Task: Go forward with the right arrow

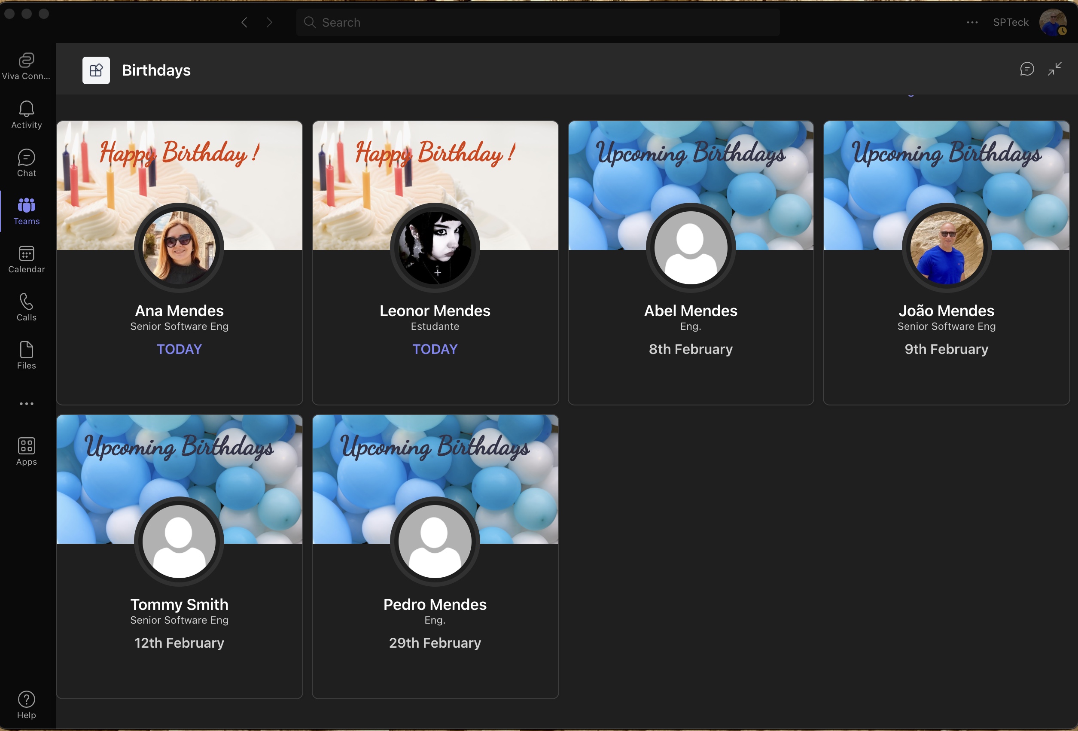Action: tap(270, 22)
